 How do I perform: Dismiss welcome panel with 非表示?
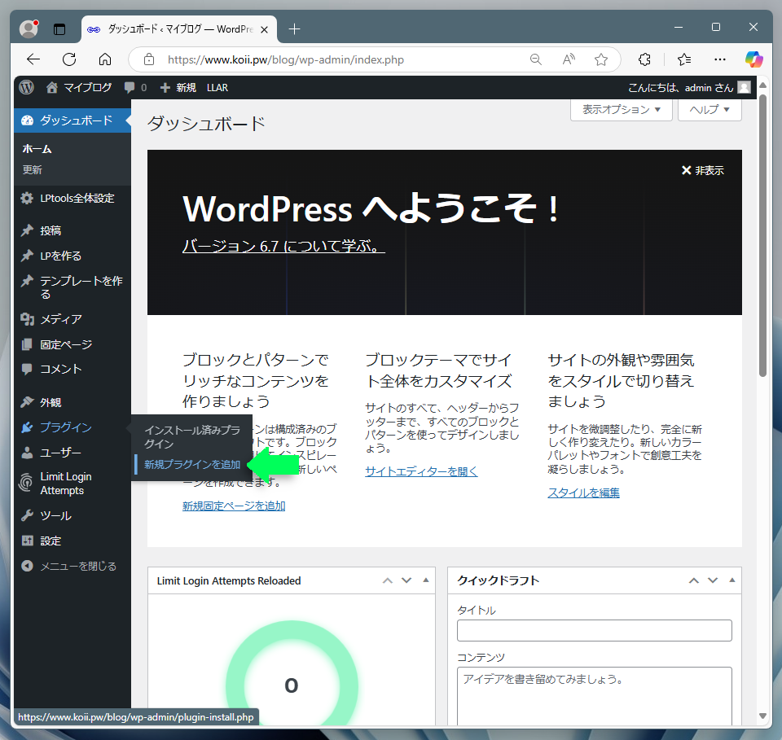pyautogui.click(x=702, y=170)
